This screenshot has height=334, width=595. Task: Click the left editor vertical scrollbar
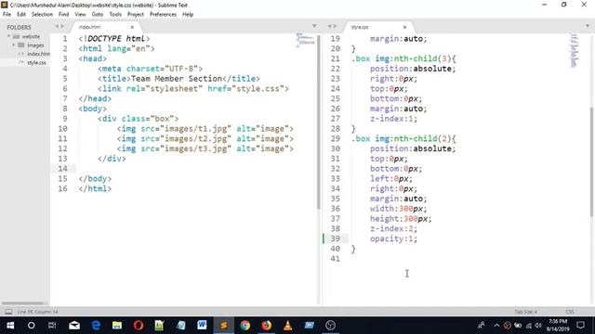318,122
